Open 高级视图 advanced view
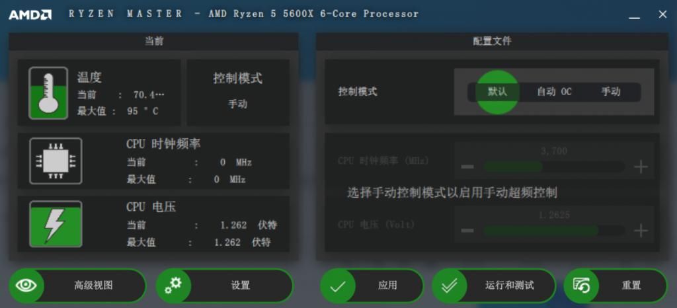Screen dimensions: 677x308 77,286
